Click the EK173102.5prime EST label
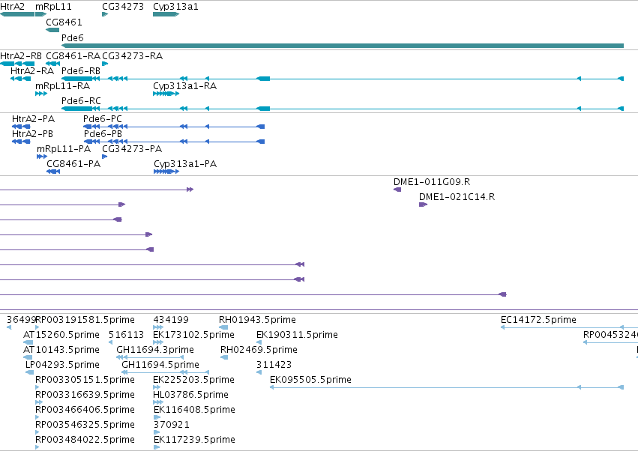The height and width of the screenshot is (451, 638). point(193,335)
